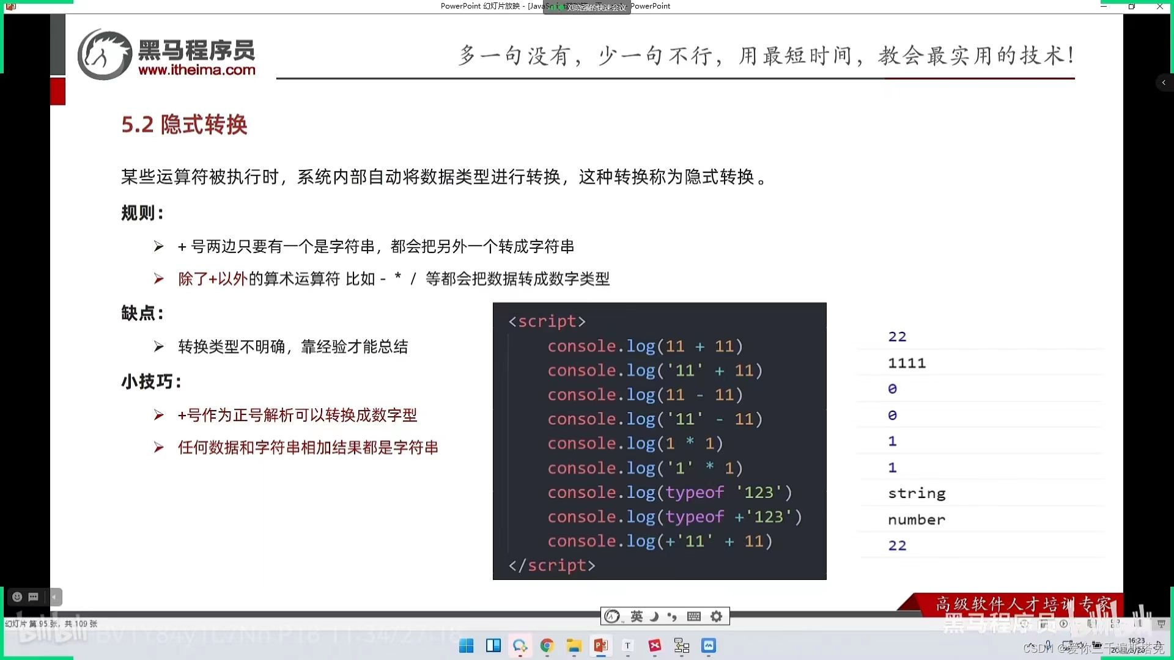Click the slide show view button in status bar

tap(1161, 624)
